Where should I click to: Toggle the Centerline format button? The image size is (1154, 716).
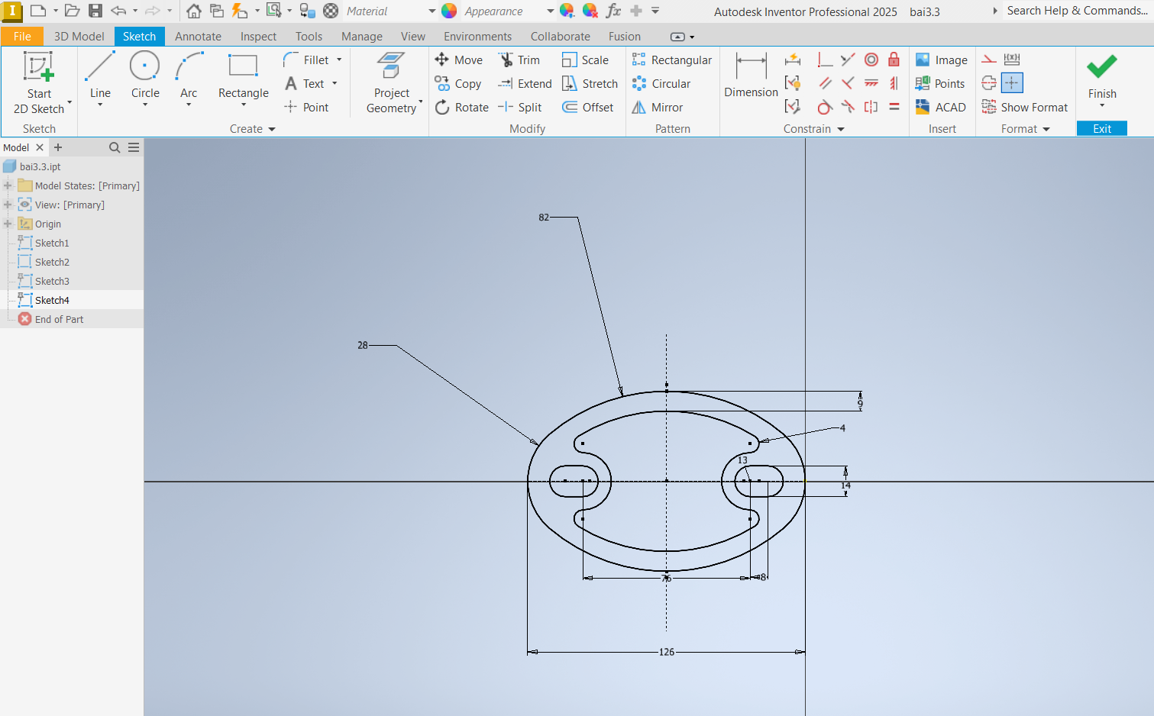[x=989, y=83]
